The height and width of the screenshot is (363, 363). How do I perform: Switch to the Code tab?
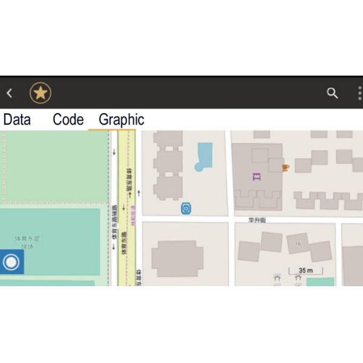click(x=68, y=119)
